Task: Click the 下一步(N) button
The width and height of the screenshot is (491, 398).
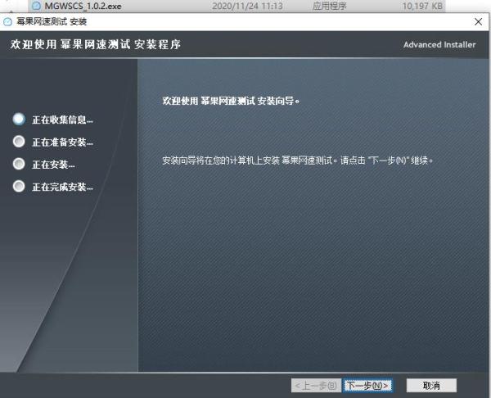Action: pyautogui.click(x=367, y=385)
